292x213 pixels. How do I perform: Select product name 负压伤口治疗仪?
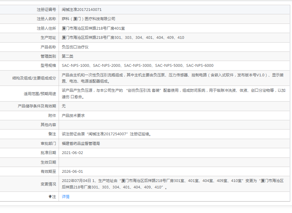coord(75,47)
